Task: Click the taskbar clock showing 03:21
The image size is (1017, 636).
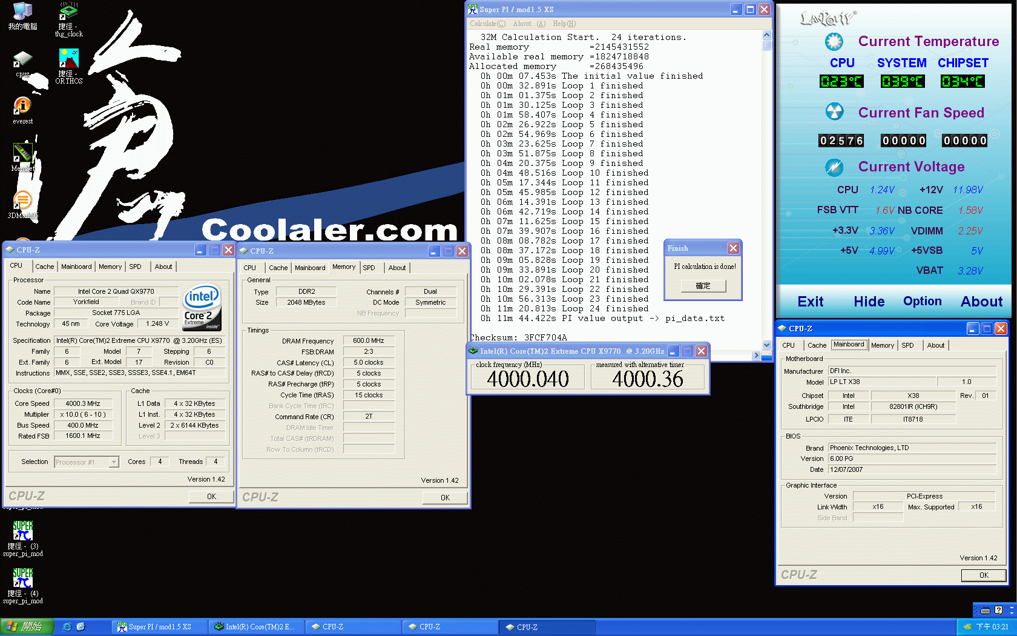Action: click(x=992, y=627)
